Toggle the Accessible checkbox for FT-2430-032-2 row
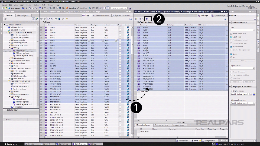Screen dimensions: 260x146 (x=128, y=104)
